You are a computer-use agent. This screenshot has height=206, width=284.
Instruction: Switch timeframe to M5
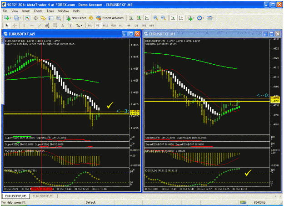98,26
